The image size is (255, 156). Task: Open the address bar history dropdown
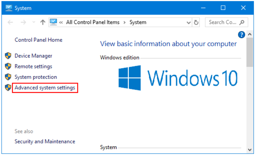pos(188,23)
